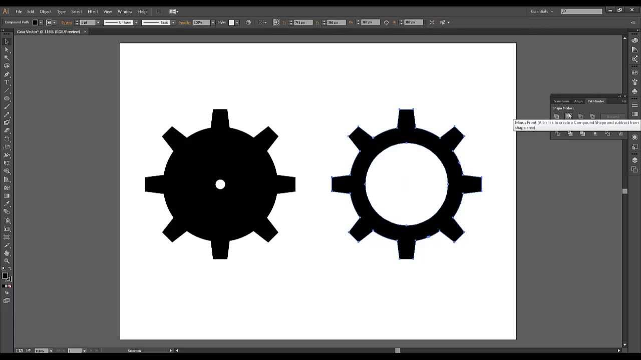Click the Expand button in Pathfinder
641x360 pixels.
612,116
